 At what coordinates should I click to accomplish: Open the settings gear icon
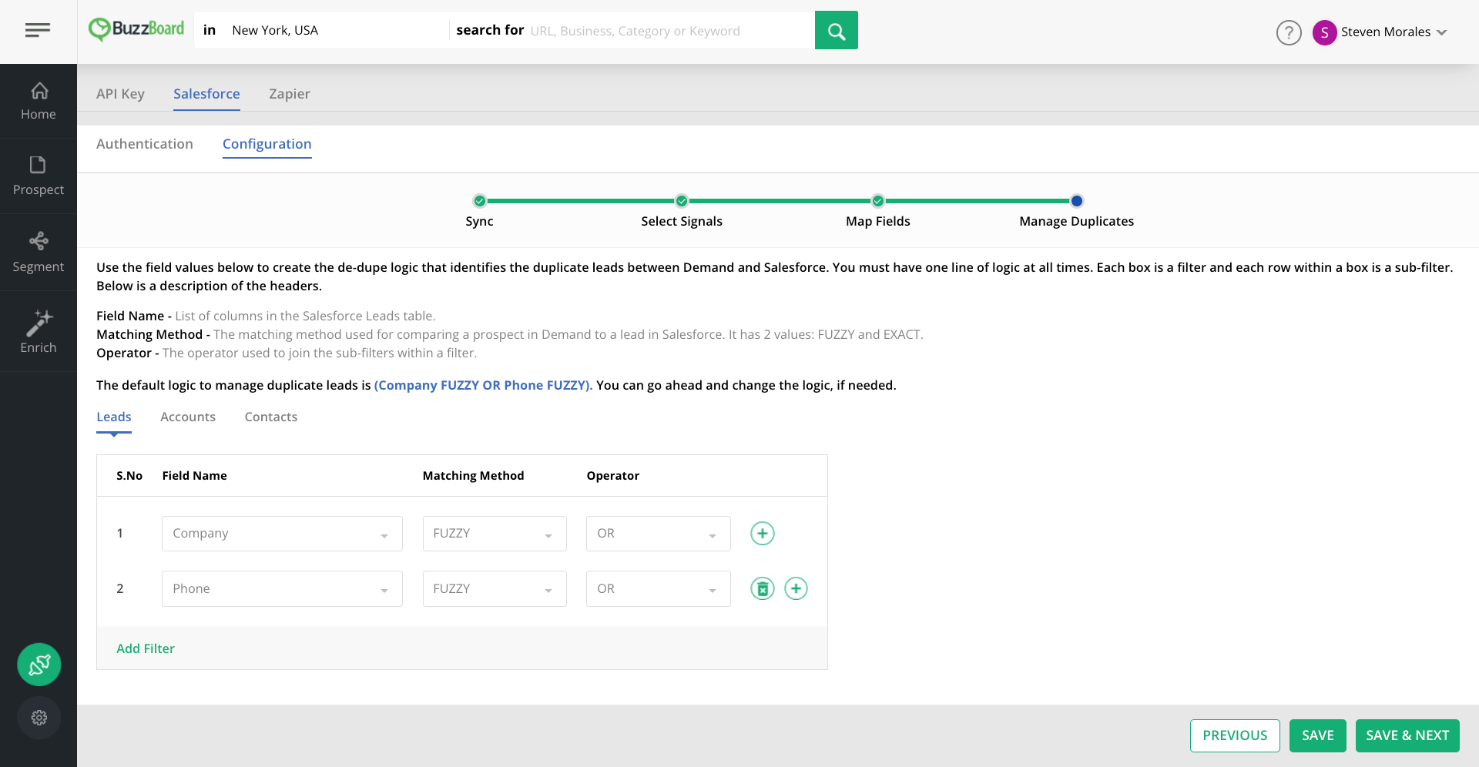pos(39,718)
